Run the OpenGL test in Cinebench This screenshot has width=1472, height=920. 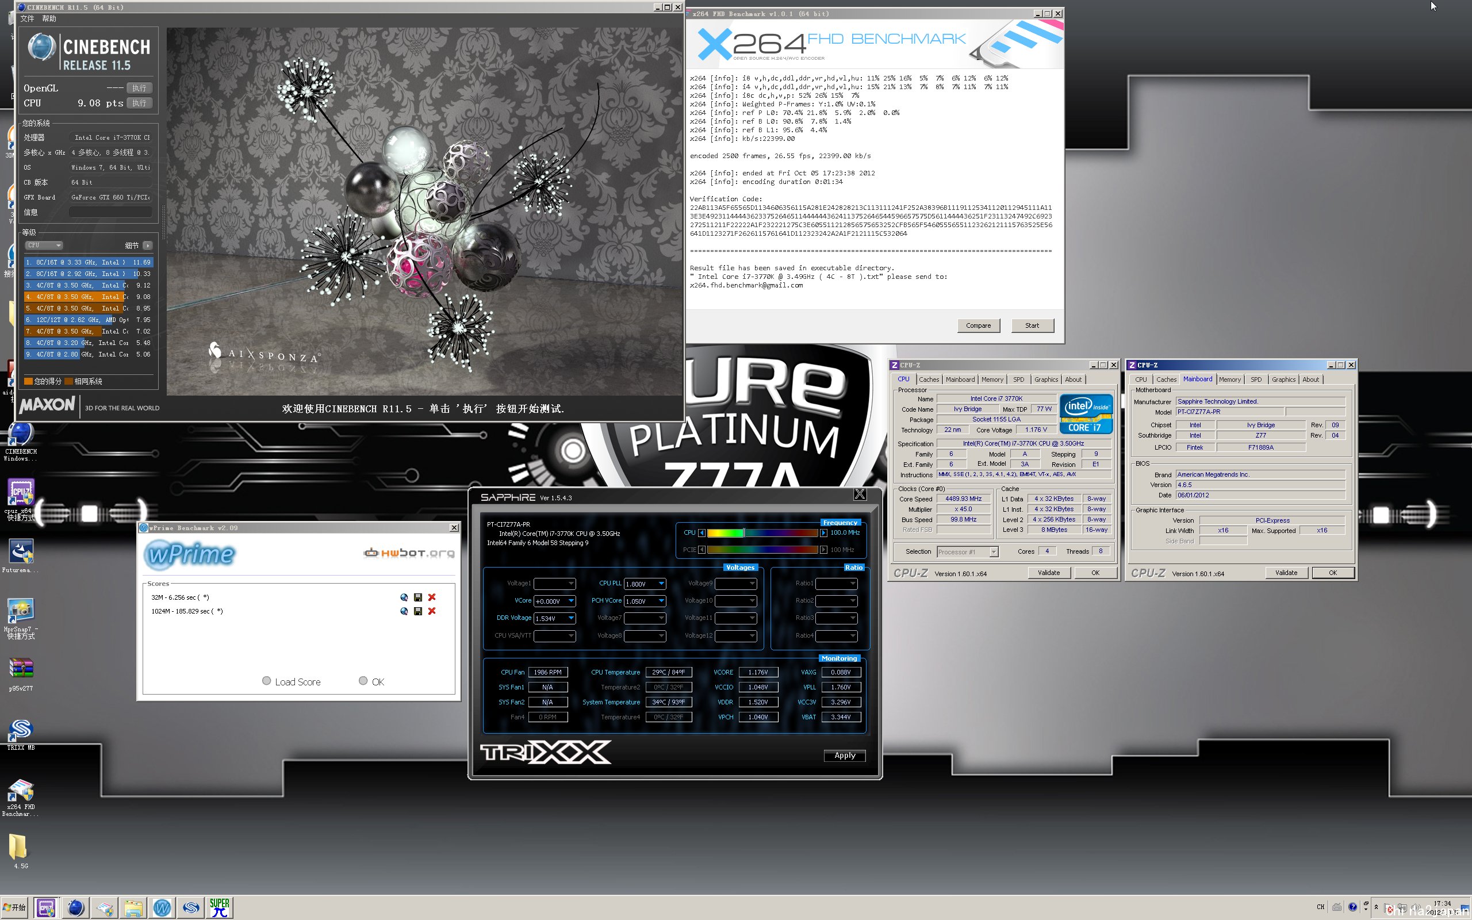point(139,88)
